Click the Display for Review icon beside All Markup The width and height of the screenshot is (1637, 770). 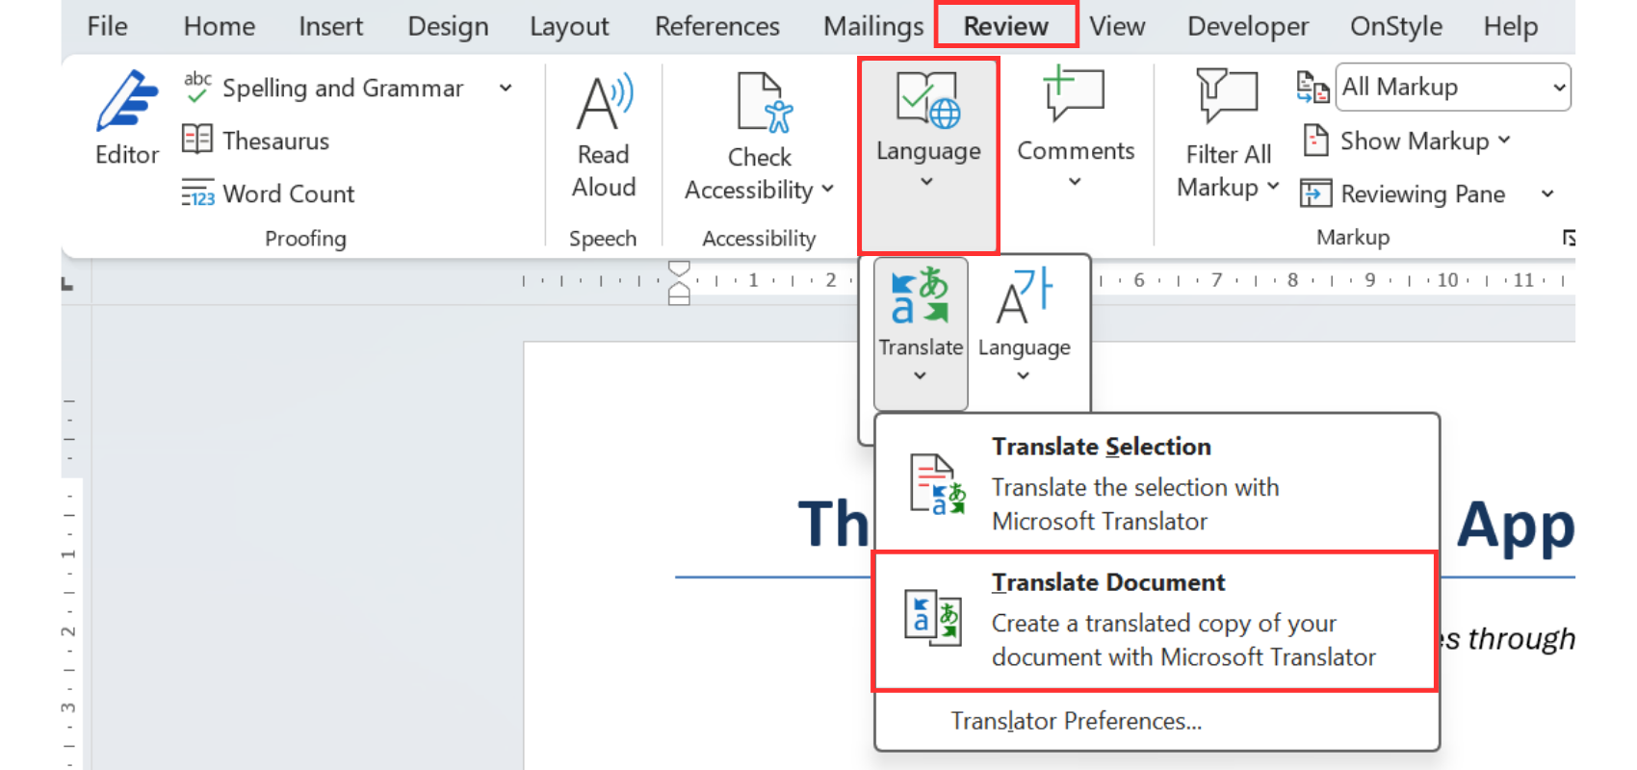tap(1312, 87)
